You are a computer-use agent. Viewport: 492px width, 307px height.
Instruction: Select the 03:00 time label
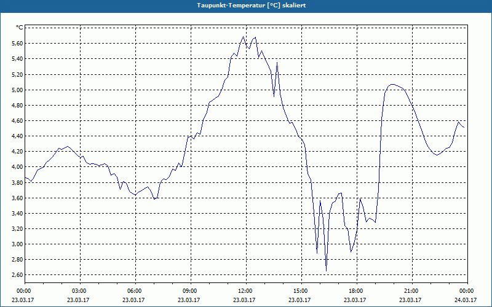click(x=80, y=291)
